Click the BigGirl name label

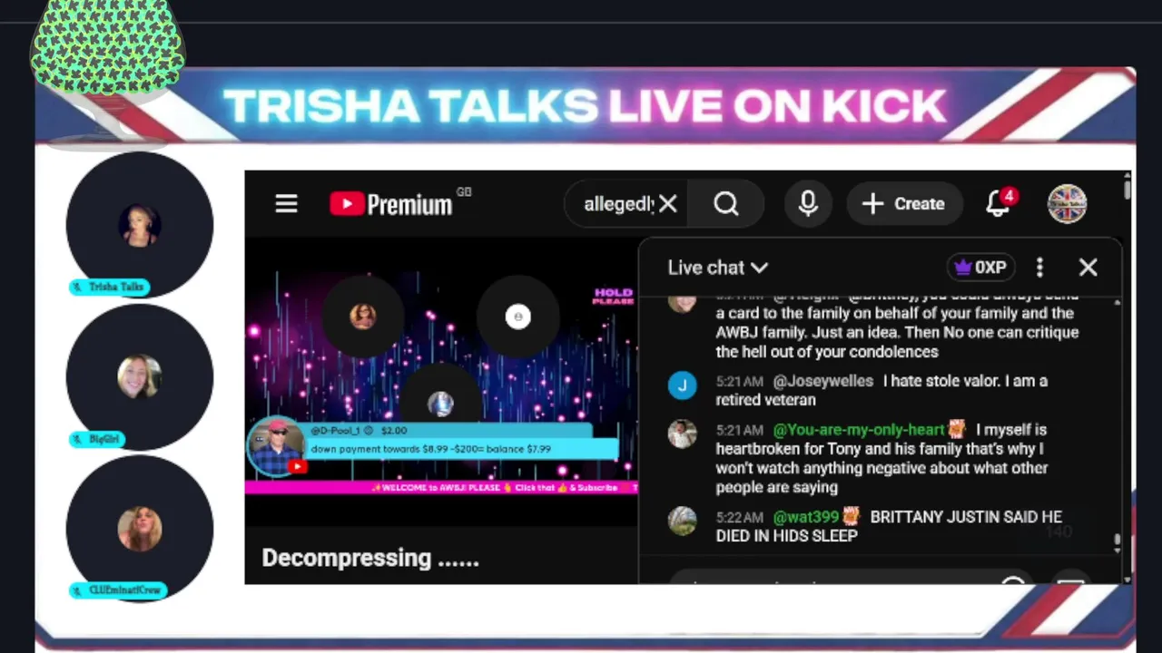[97, 439]
